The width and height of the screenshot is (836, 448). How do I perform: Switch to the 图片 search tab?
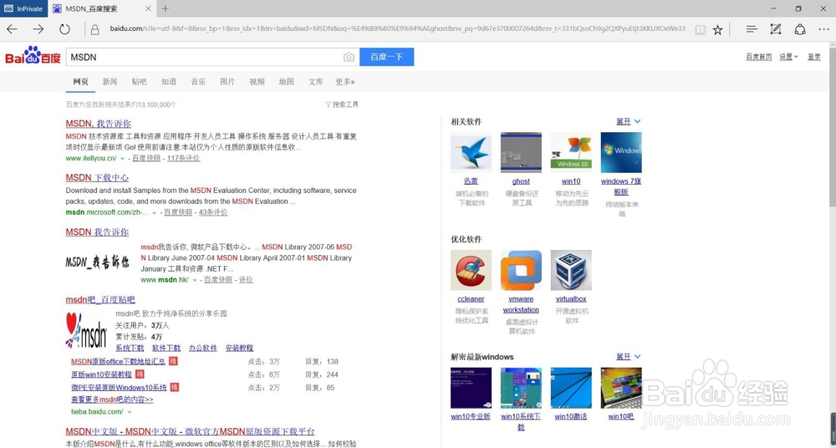point(227,82)
